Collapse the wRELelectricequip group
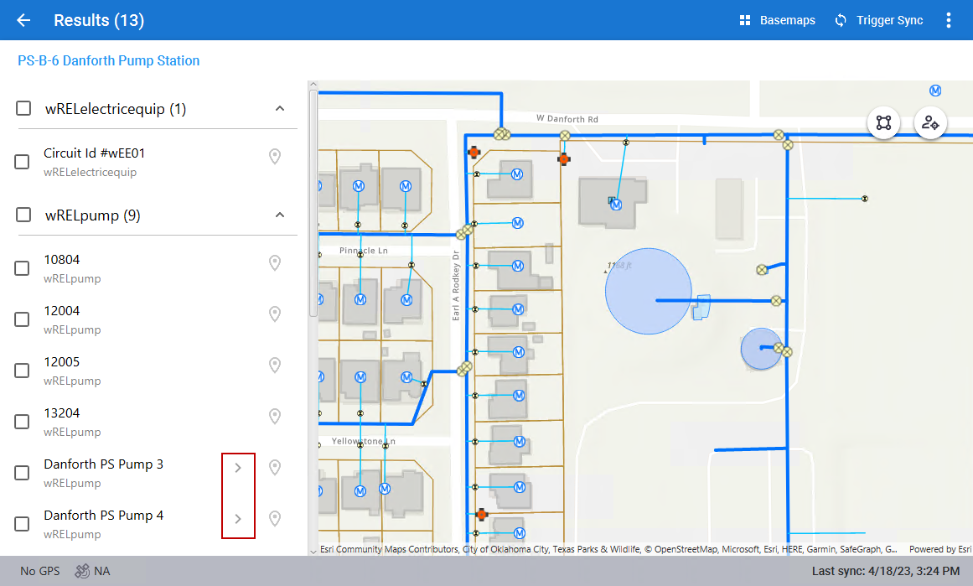The image size is (973, 586). pos(280,108)
